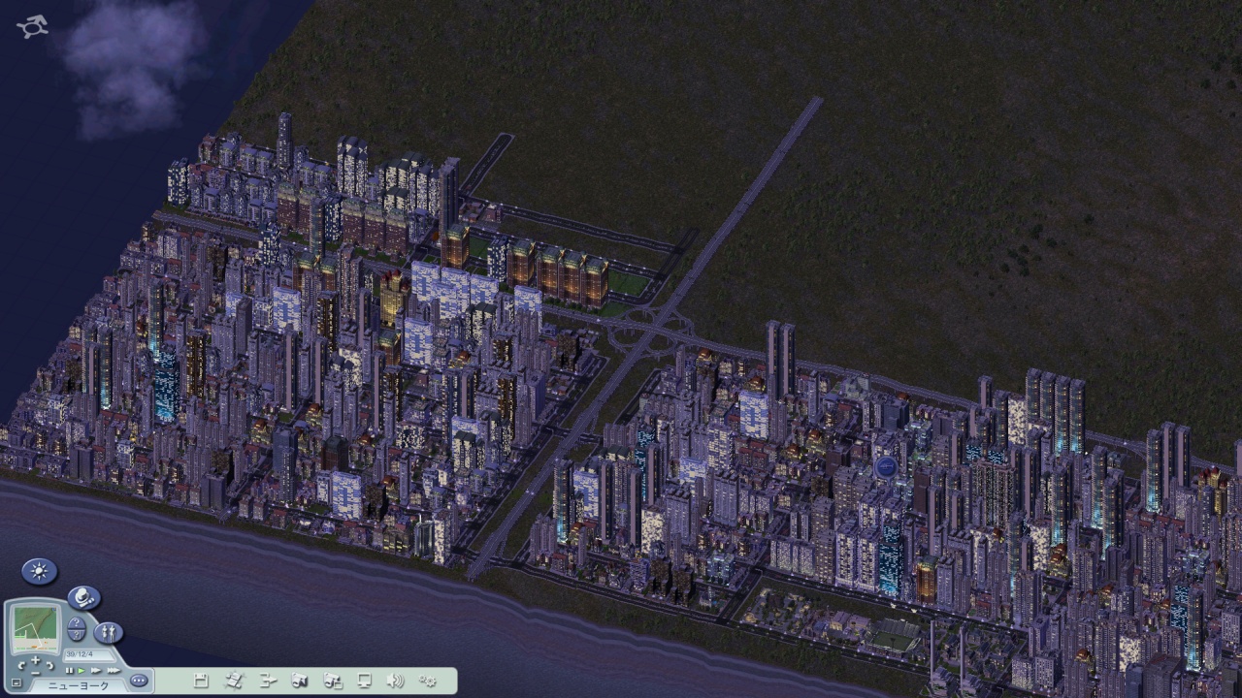This screenshot has height=698, width=1242.
Task: Set simulation to fastest triple-arrow speed
Action: point(114,670)
